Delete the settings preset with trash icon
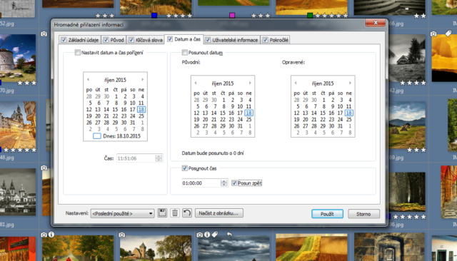 pos(174,213)
